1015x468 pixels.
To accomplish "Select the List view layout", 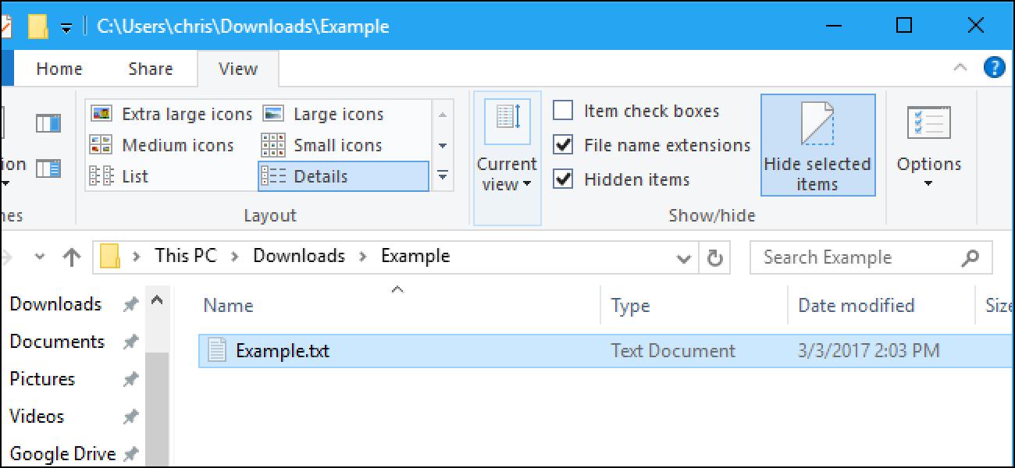I will point(134,176).
